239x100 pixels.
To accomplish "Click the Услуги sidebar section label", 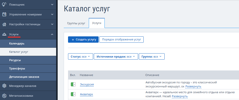I will tap(14, 34).
